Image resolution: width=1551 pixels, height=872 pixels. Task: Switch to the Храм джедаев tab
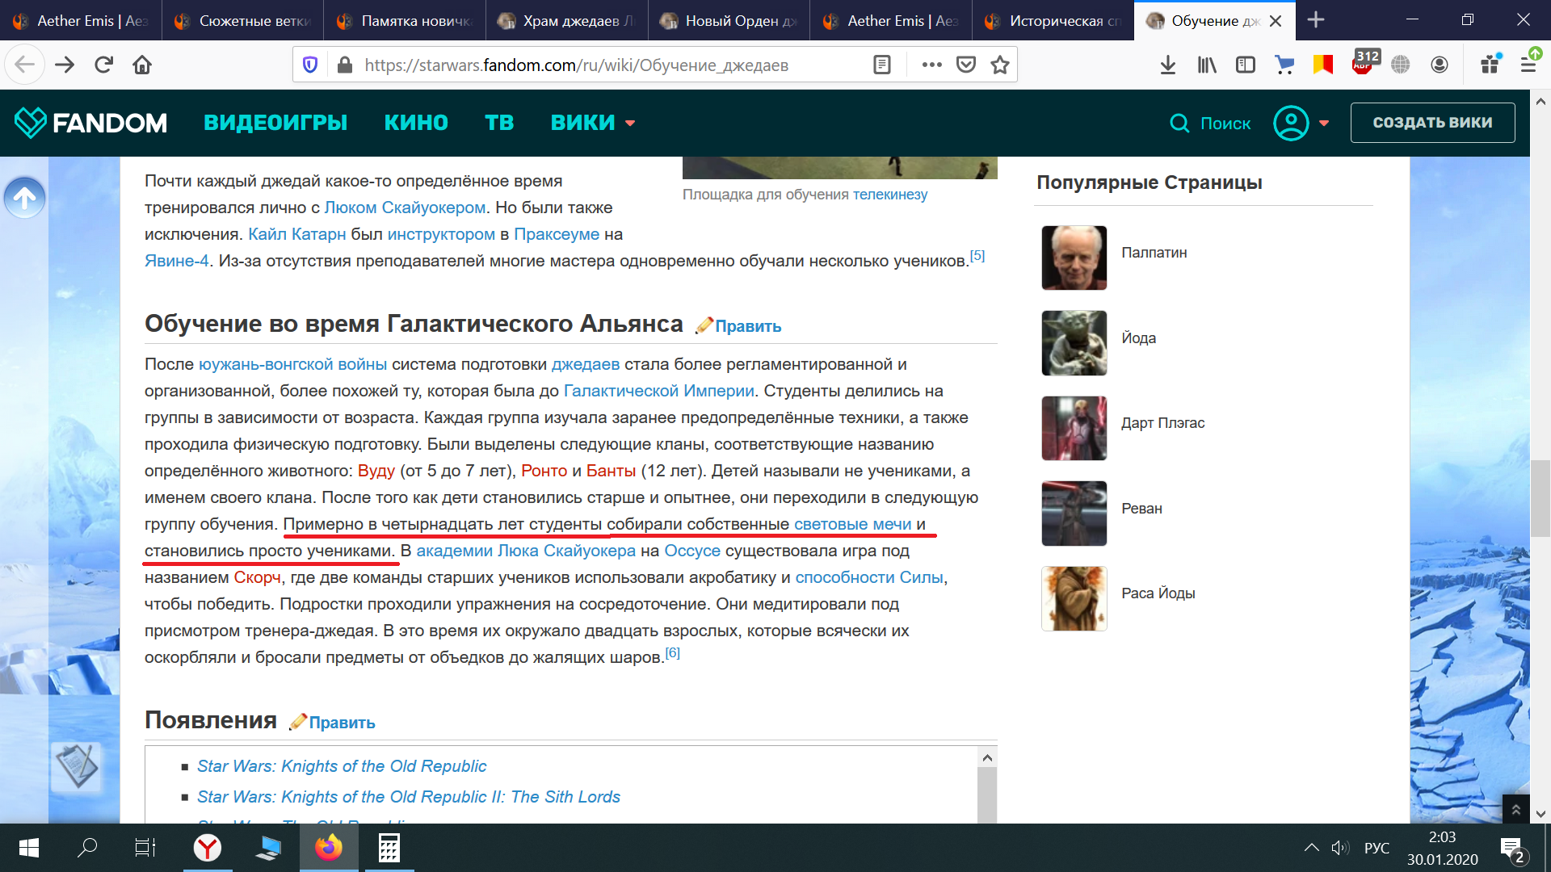[565, 20]
